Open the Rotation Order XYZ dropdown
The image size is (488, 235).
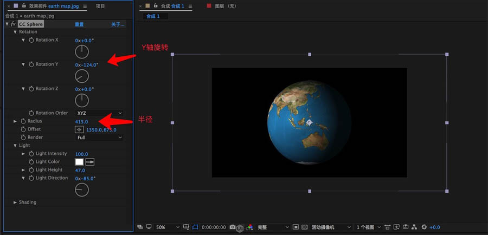[x=99, y=114]
